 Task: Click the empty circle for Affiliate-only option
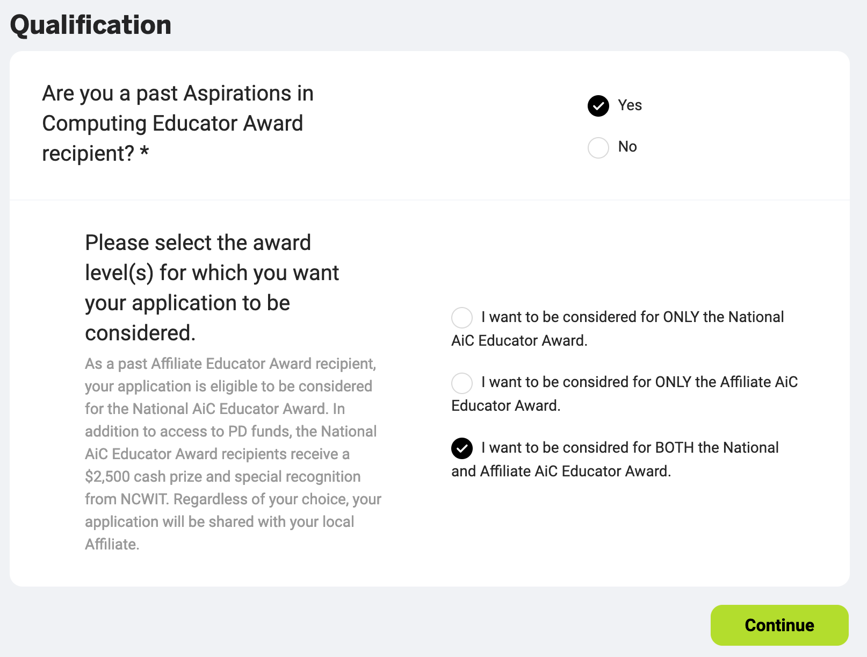point(462,383)
